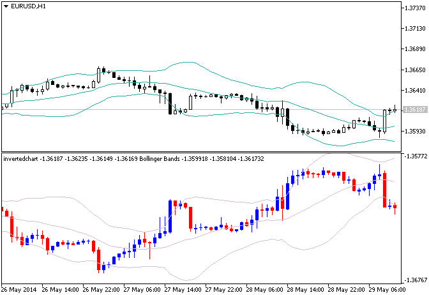Click the 1.36650 price axis label
The width and height of the screenshot is (429, 295).
pyautogui.click(x=415, y=70)
